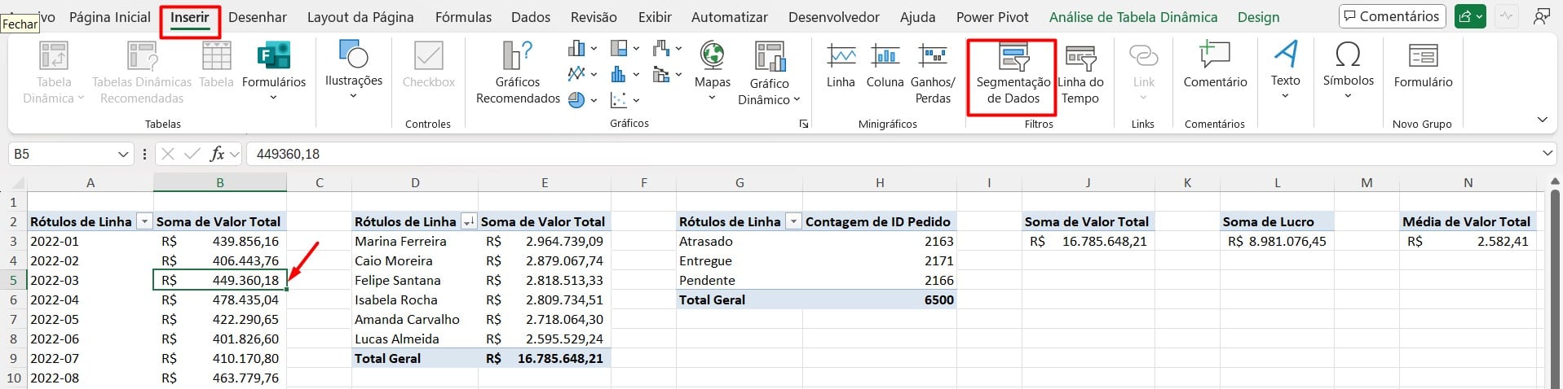This screenshot has height=389, width=1563.
Task: Switch to the Fórmulas tab
Action: [463, 17]
